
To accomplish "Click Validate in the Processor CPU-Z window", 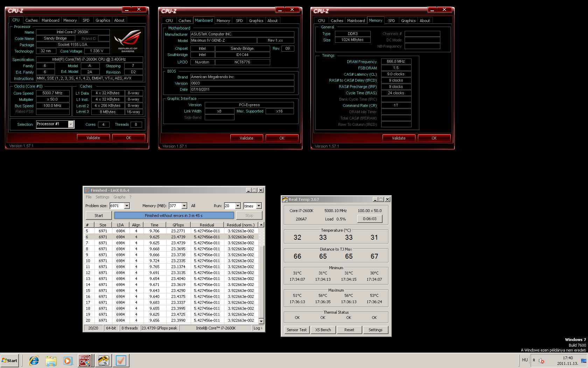I will point(93,138).
